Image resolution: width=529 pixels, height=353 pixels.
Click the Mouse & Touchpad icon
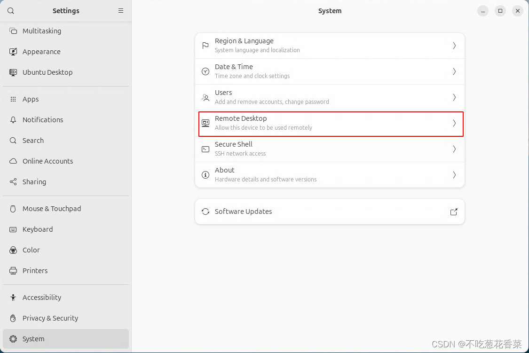13,209
